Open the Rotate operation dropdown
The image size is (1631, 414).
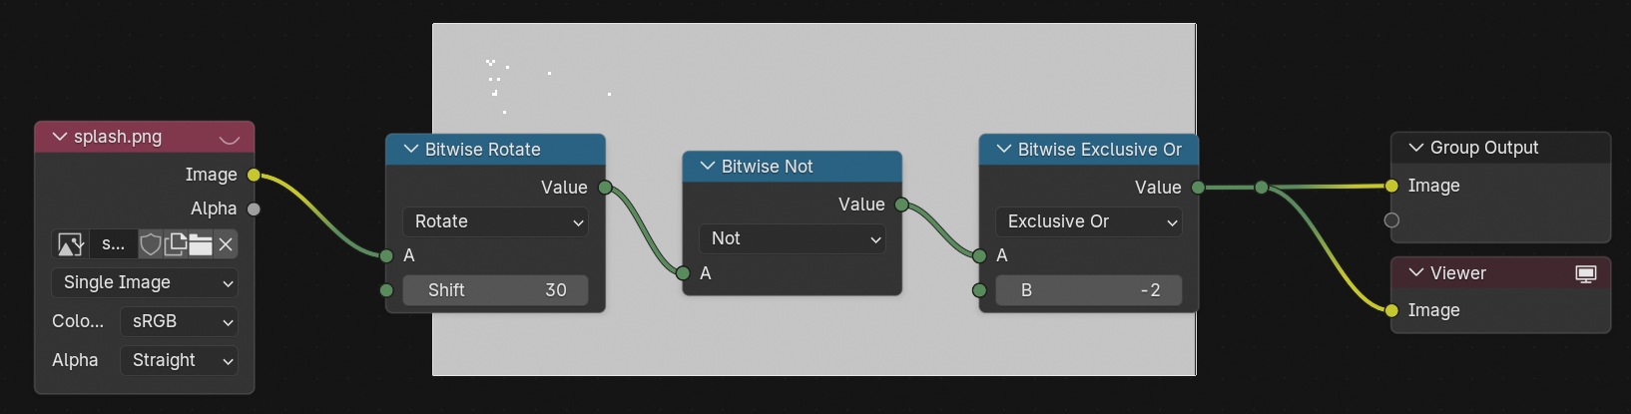(495, 222)
